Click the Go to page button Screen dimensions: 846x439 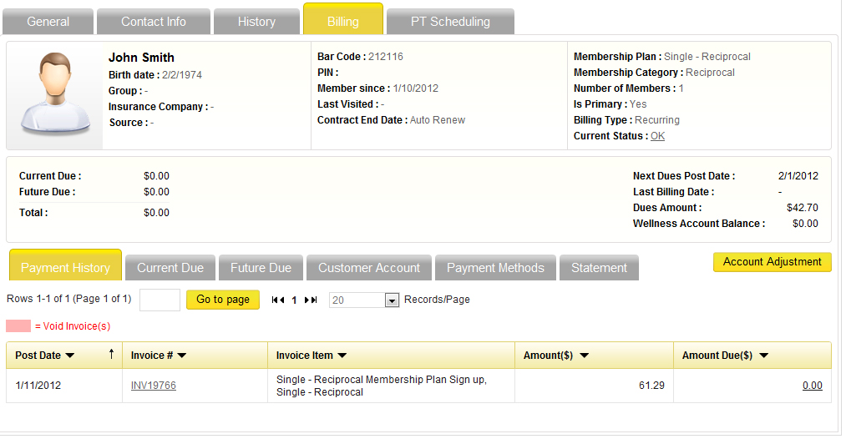point(223,300)
